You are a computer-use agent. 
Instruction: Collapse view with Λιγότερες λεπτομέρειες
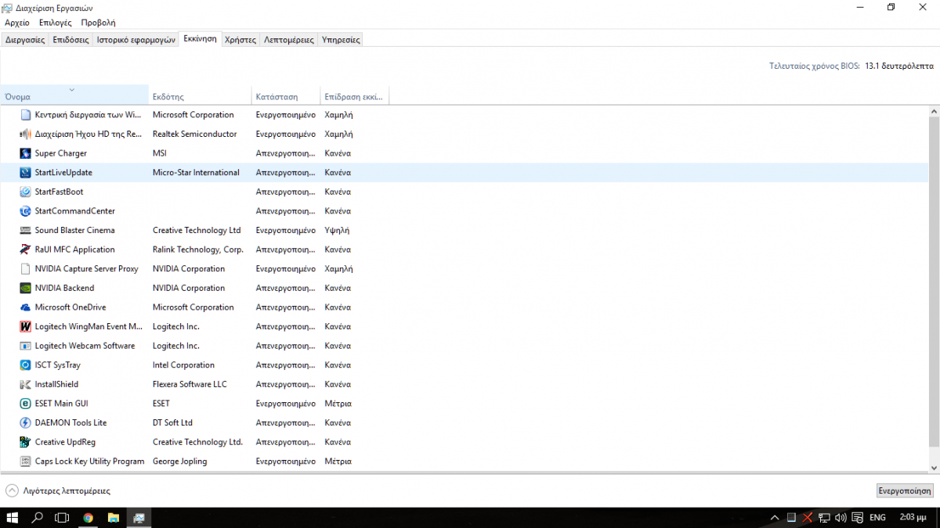(x=58, y=490)
